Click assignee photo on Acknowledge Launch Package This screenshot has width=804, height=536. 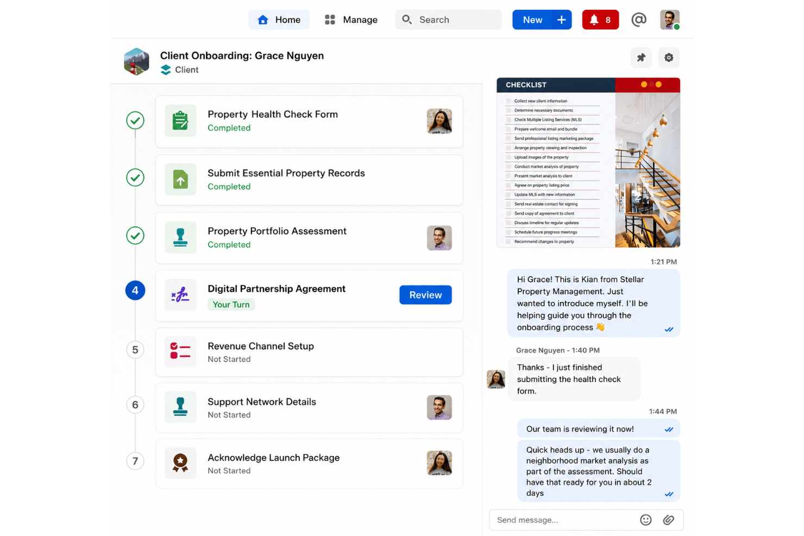(439, 463)
